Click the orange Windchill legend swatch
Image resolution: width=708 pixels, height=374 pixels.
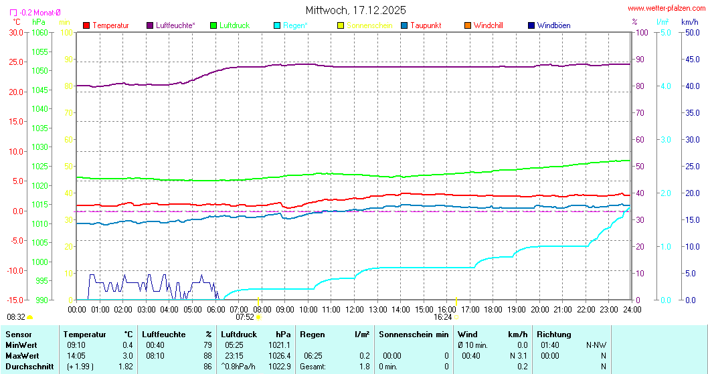click(x=468, y=25)
